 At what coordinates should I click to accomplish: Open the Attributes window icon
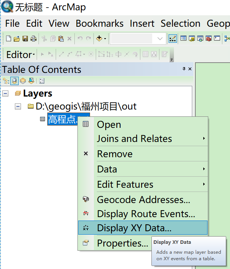145,54
